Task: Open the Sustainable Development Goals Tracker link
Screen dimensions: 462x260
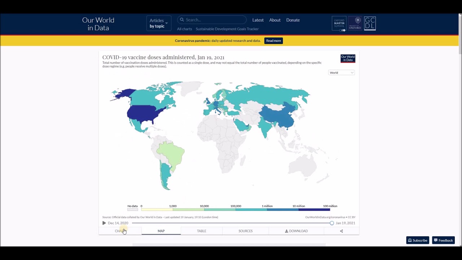Action: (227, 29)
